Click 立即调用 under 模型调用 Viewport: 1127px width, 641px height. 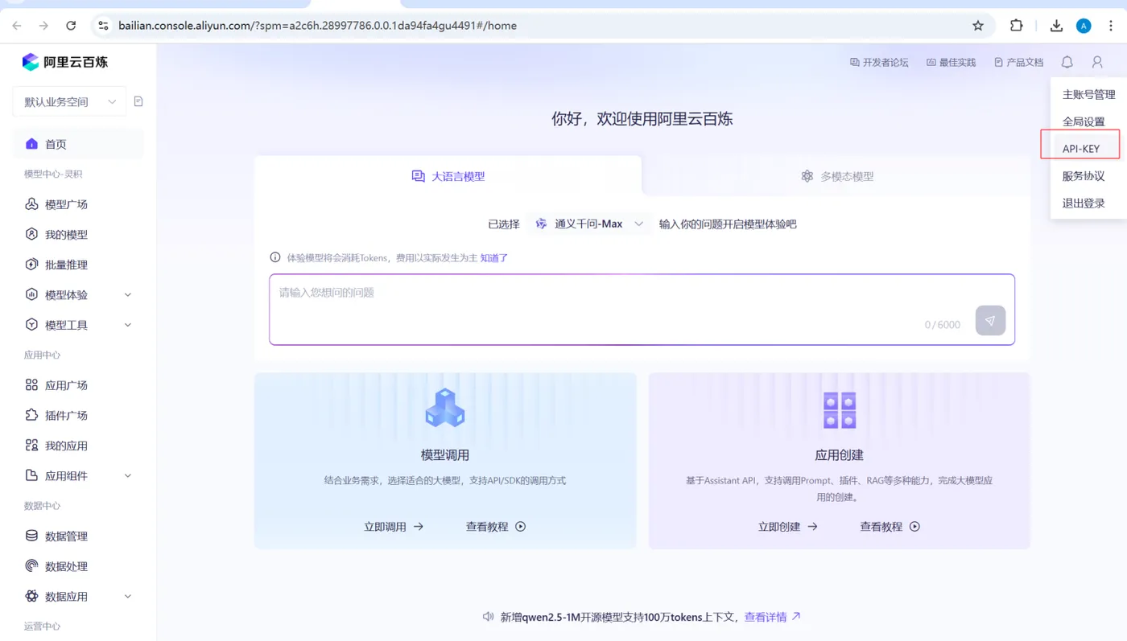[x=394, y=527]
